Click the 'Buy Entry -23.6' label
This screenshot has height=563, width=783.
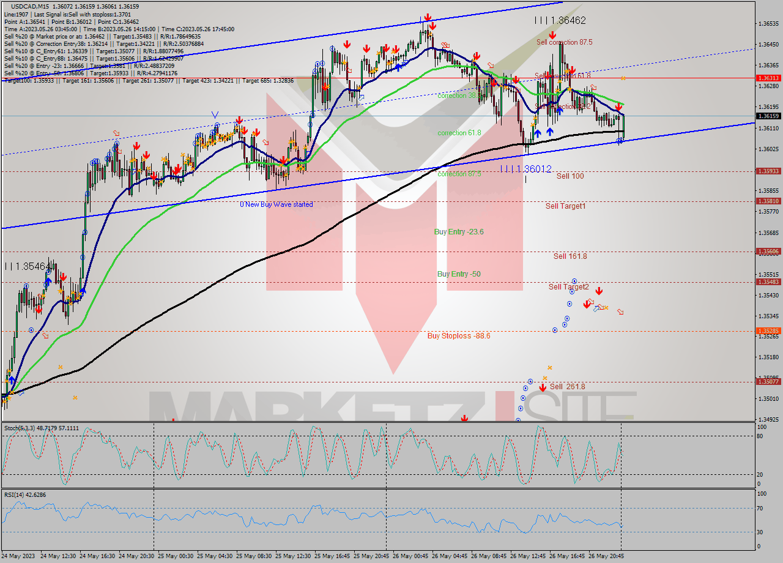coord(459,232)
